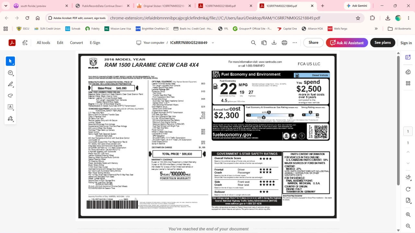Open the more options ellipsis in Acrobat toolbar
This screenshot has width=415, height=233.
tap(295, 43)
